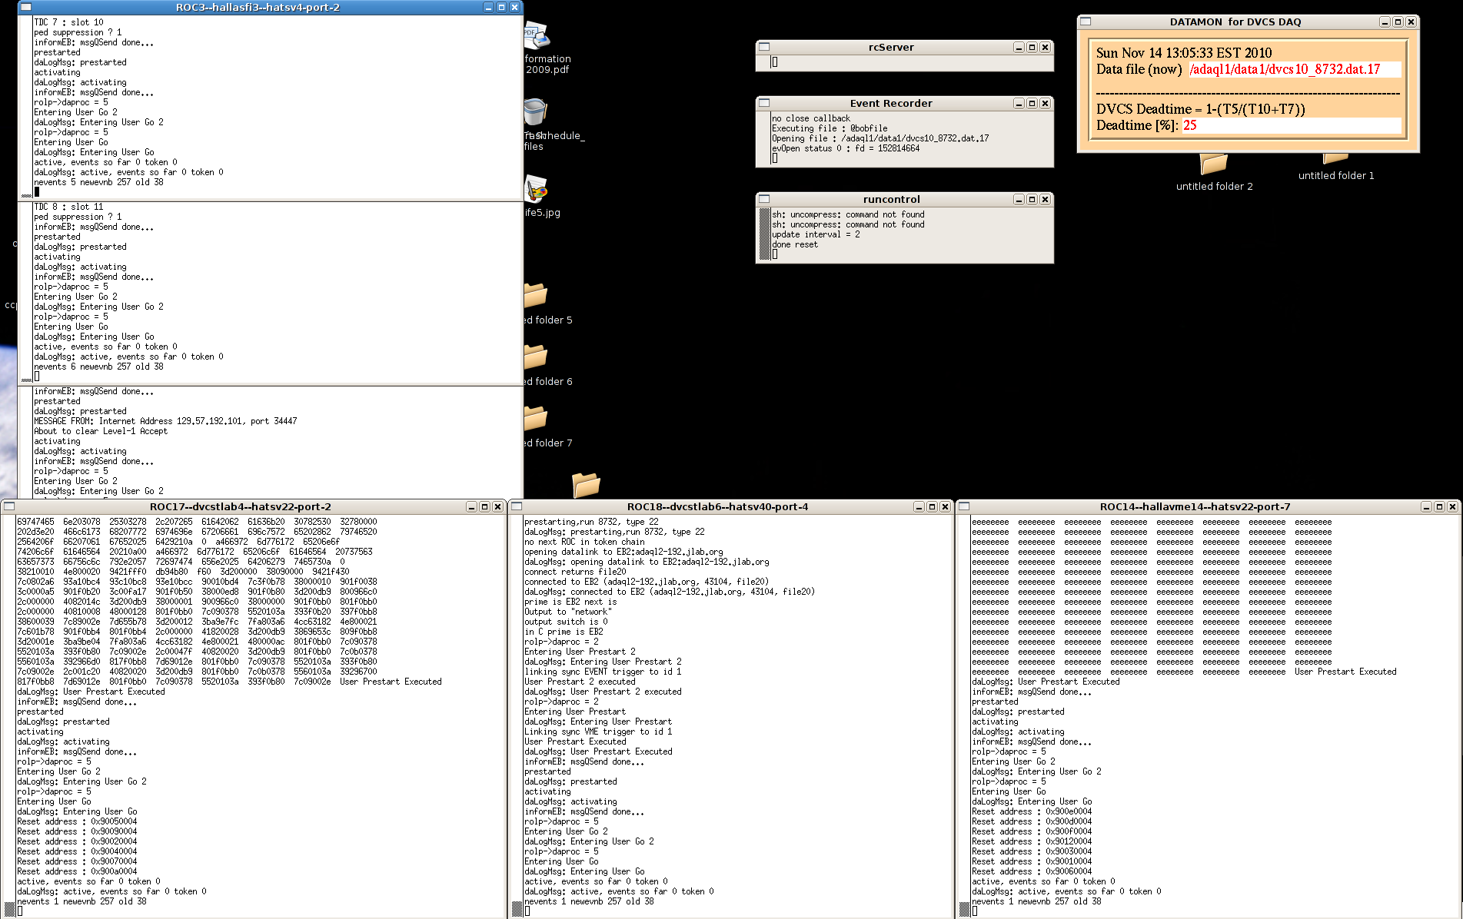Viewport: 1463px width, 919px height.
Task: Close the ROC14 hallavme14 window
Action: 1452,507
